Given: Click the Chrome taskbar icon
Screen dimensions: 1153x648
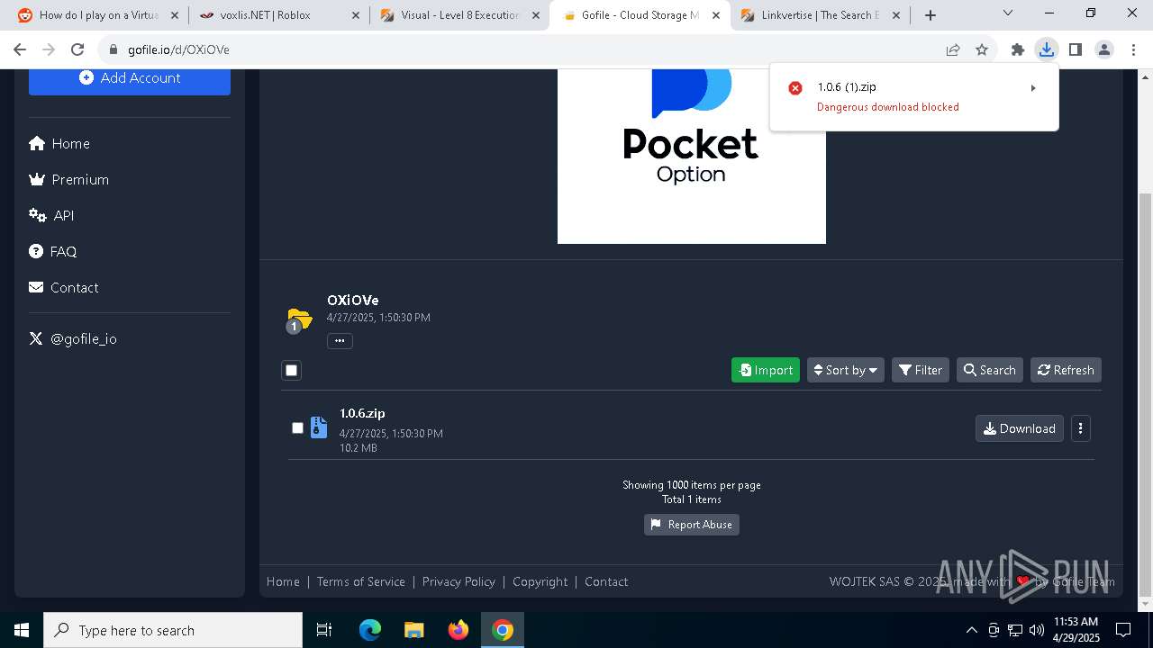Looking at the screenshot, I should (503, 630).
